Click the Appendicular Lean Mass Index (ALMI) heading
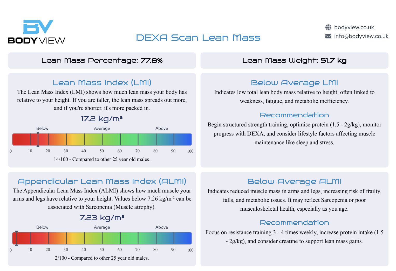Viewport: 396px width, 271px height. [102, 181]
